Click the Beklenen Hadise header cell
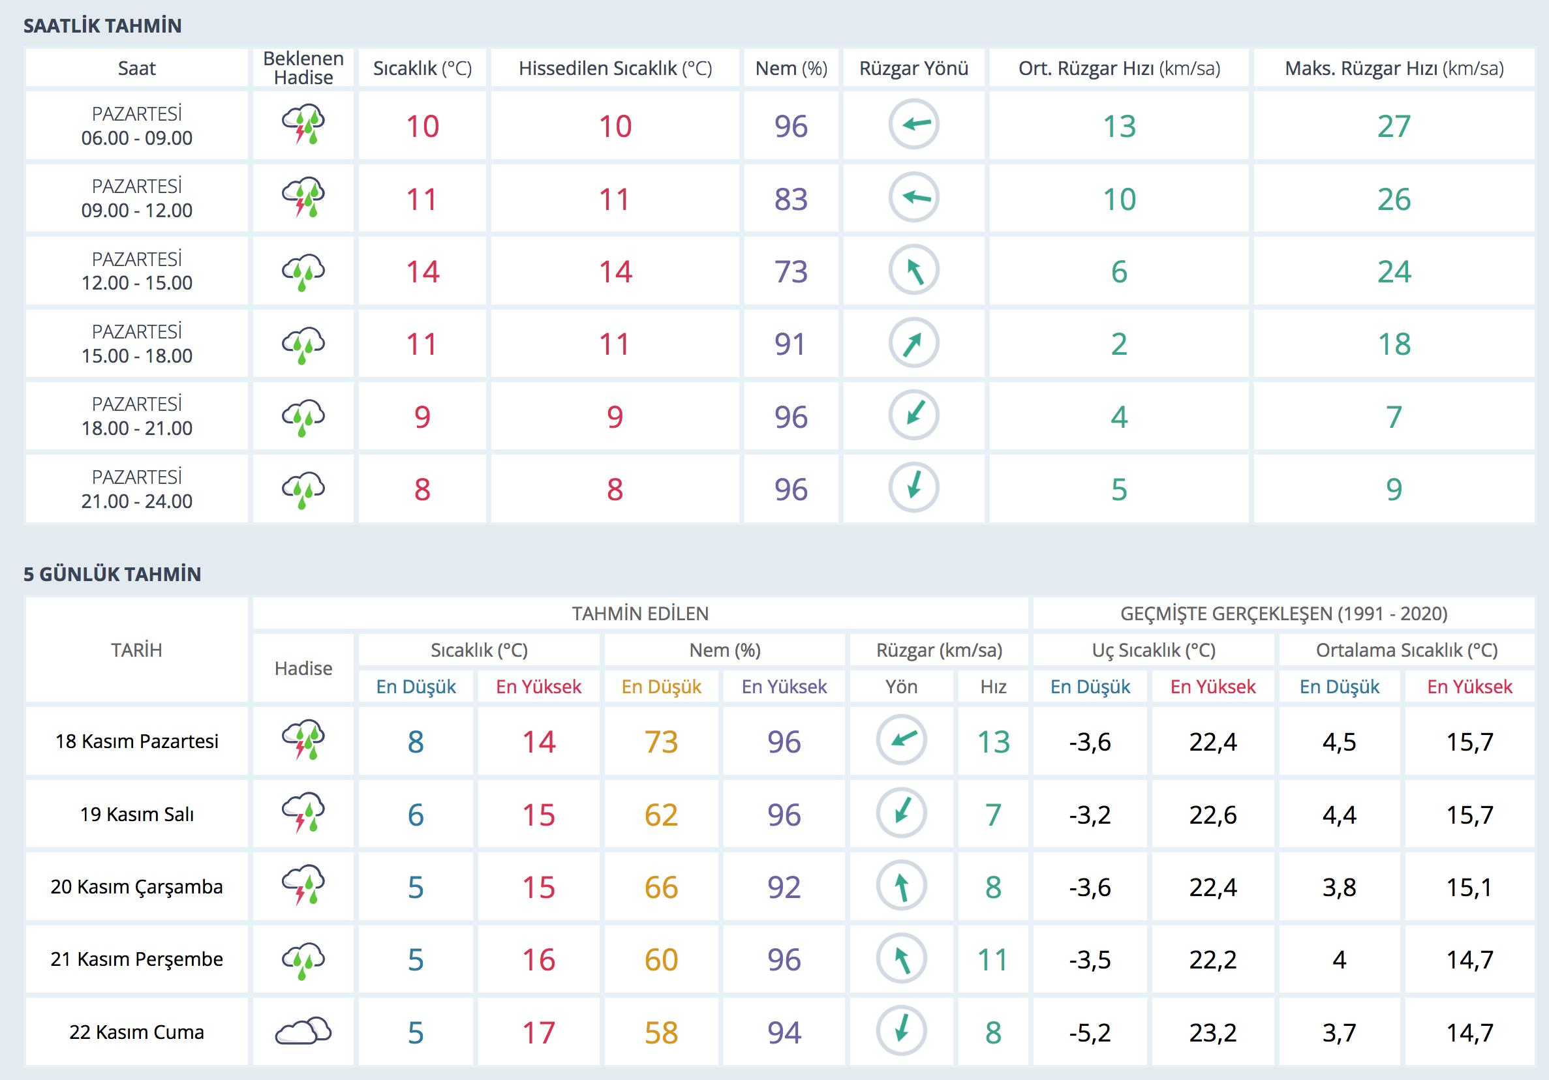 (x=303, y=68)
